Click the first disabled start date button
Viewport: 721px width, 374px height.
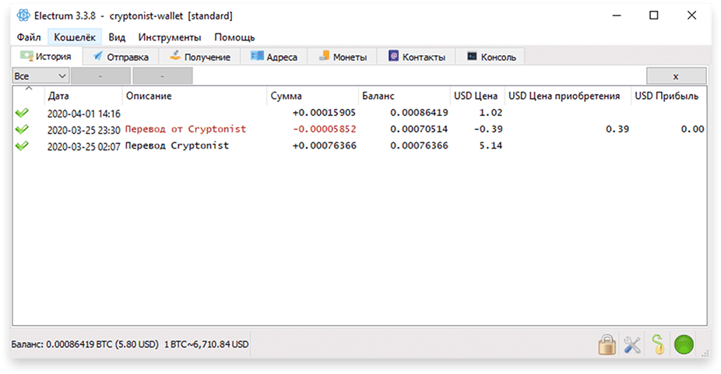(100, 76)
